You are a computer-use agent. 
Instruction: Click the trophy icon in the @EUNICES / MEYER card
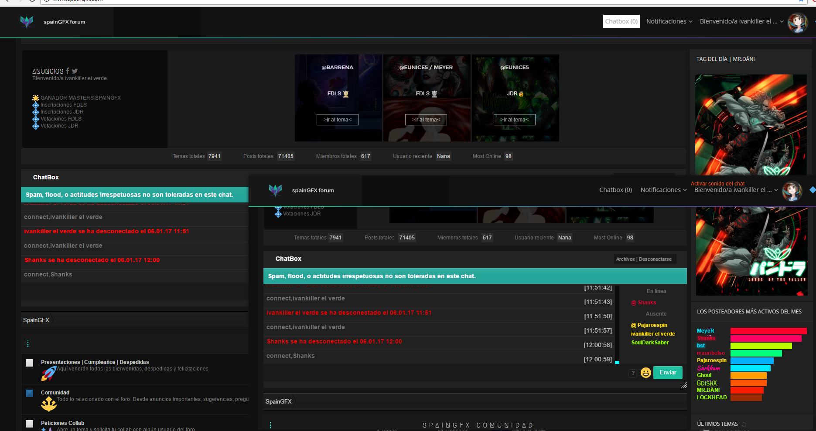[x=434, y=94]
